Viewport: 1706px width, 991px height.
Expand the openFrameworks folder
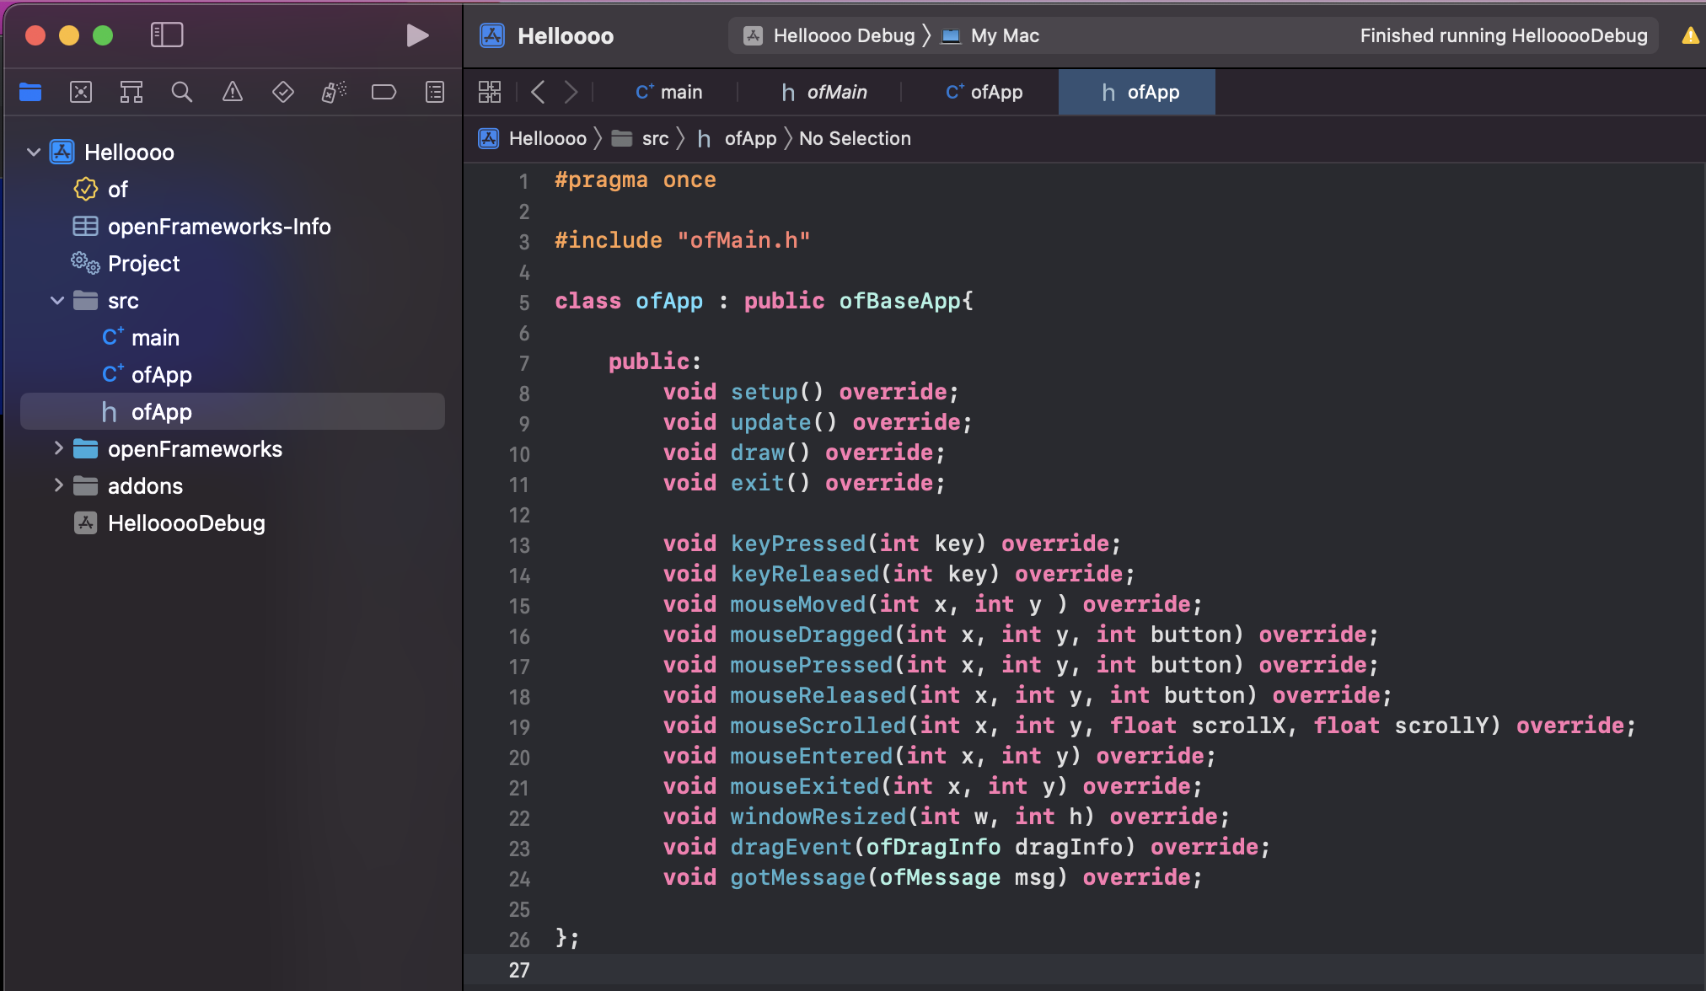tap(57, 449)
